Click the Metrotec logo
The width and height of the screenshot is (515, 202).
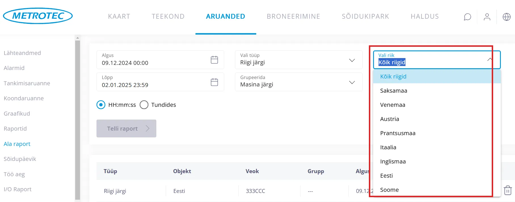click(x=38, y=16)
